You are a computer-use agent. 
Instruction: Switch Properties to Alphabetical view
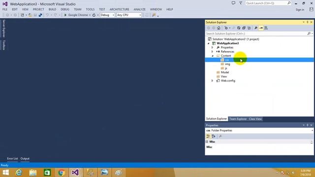214,136
